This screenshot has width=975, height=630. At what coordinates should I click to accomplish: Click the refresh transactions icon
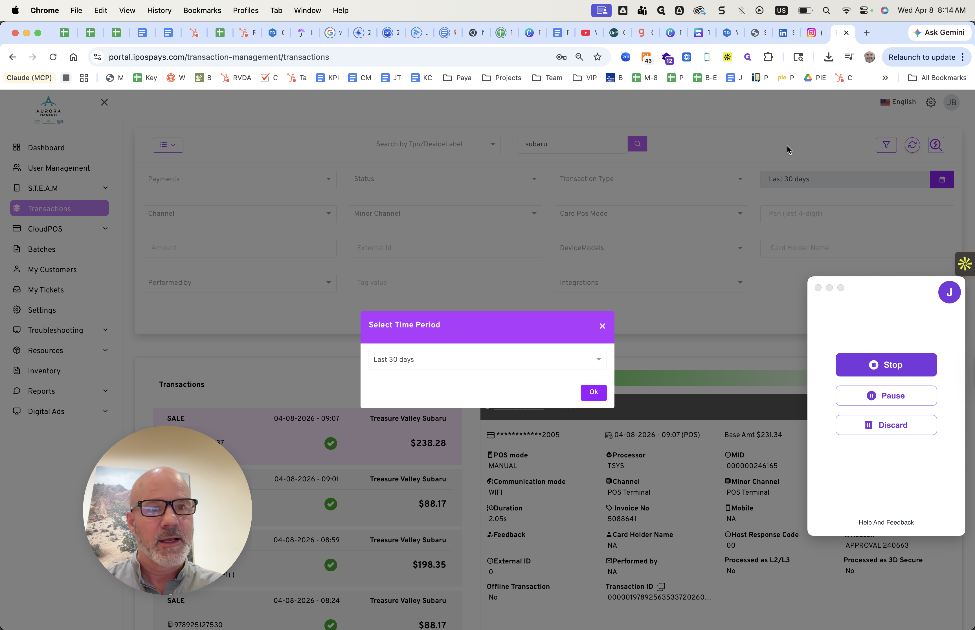click(x=912, y=145)
